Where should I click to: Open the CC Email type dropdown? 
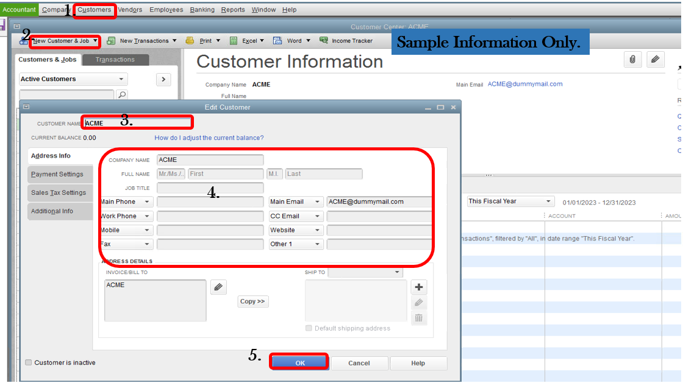(296, 216)
